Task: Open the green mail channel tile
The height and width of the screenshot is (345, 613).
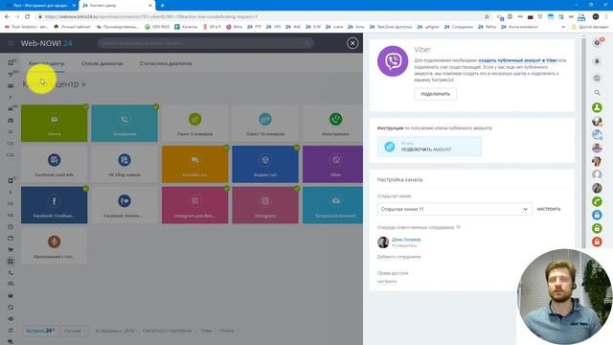Action: pyautogui.click(x=55, y=124)
